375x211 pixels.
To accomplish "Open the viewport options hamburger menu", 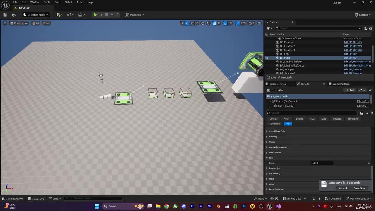I will pos(5,23).
